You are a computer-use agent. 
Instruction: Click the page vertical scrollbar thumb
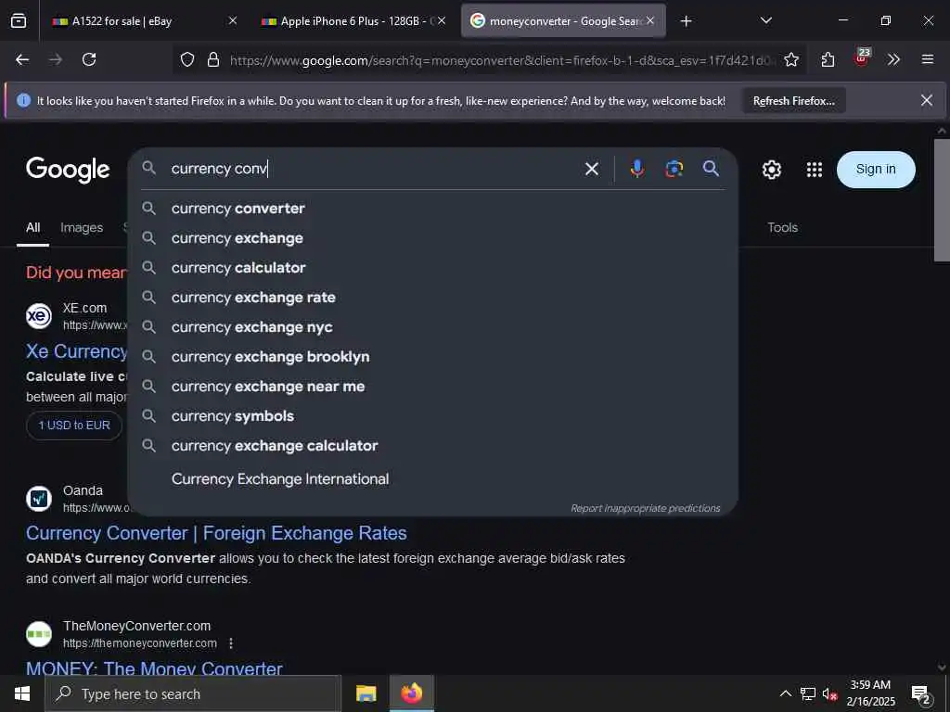pos(942,200)
